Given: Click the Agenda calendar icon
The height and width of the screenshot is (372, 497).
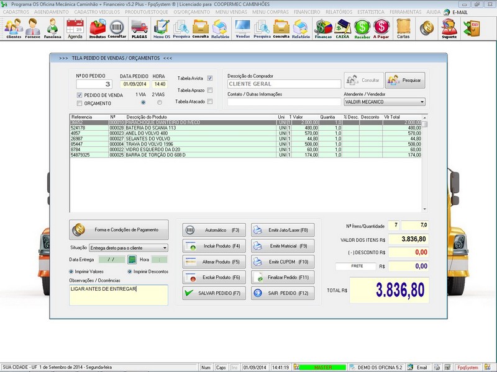Looking at the screenshot, I should tap(75, 28).
